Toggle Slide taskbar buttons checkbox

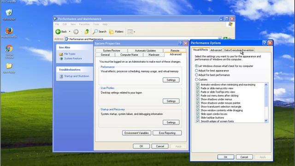[x=198, y=118]
